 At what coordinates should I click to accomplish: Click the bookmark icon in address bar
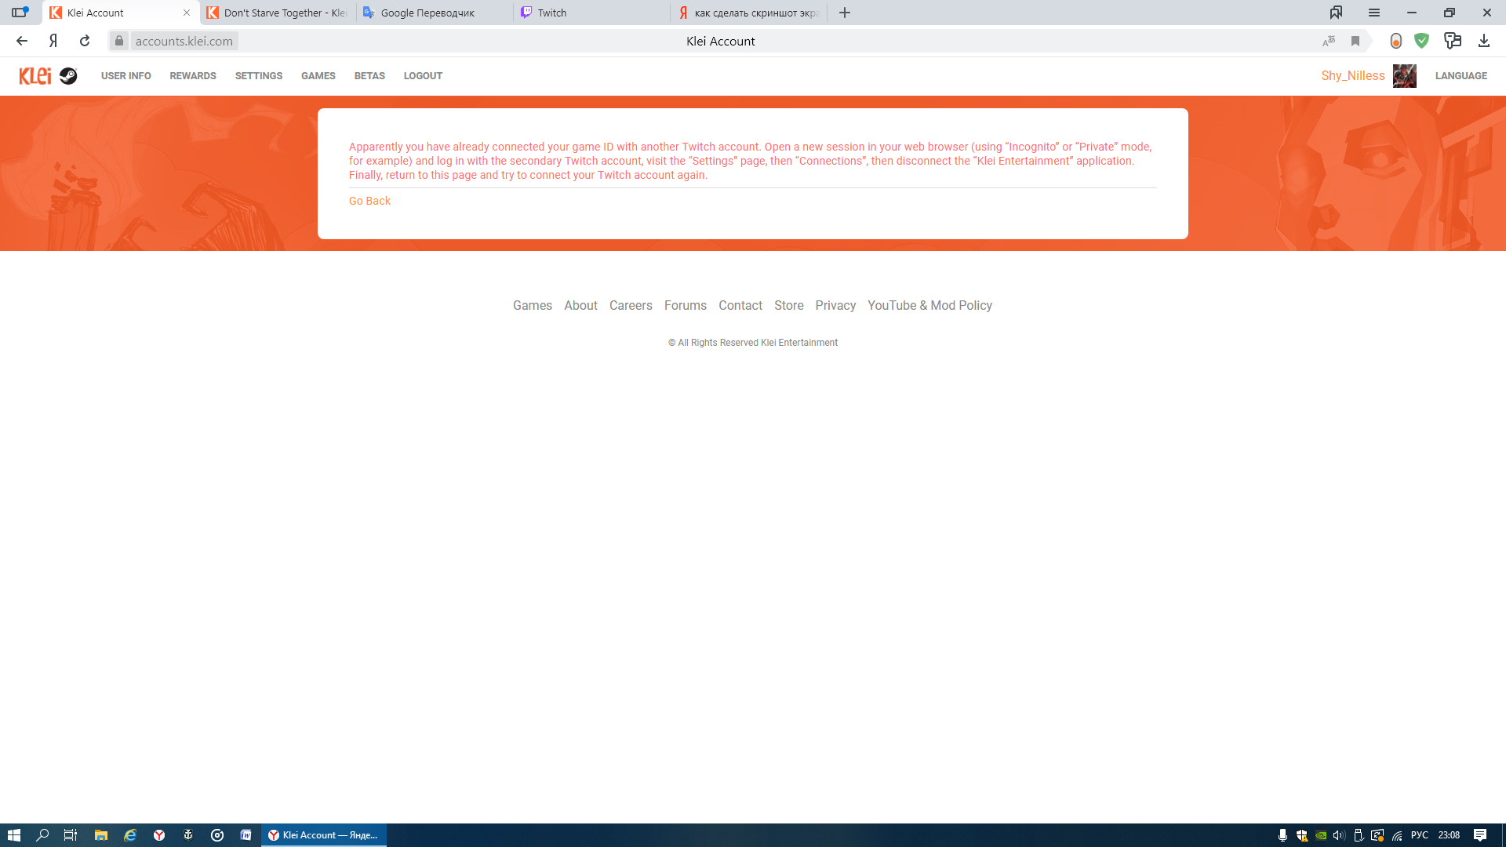tap(1355, 42)
